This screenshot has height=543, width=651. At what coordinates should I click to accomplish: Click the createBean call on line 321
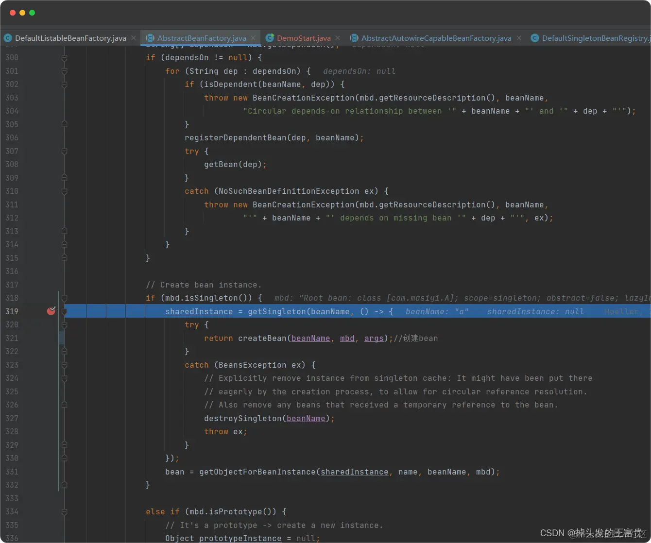pyautogui.click(x=262, y=338)
